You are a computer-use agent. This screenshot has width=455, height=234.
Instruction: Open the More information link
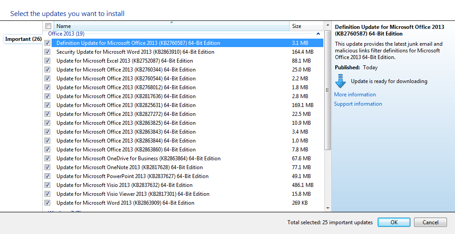click(354, 95)
